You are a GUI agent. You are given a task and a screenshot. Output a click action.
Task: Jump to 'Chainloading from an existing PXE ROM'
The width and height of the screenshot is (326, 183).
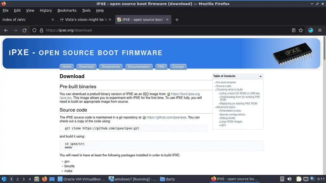(x=240, y=98)
